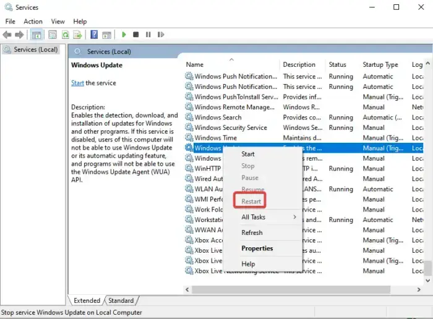Choose Start from the context menu

[247, 154]
